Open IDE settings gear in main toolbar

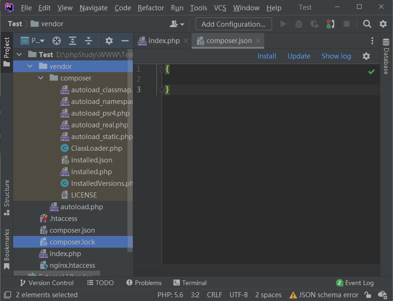[383, 24]
